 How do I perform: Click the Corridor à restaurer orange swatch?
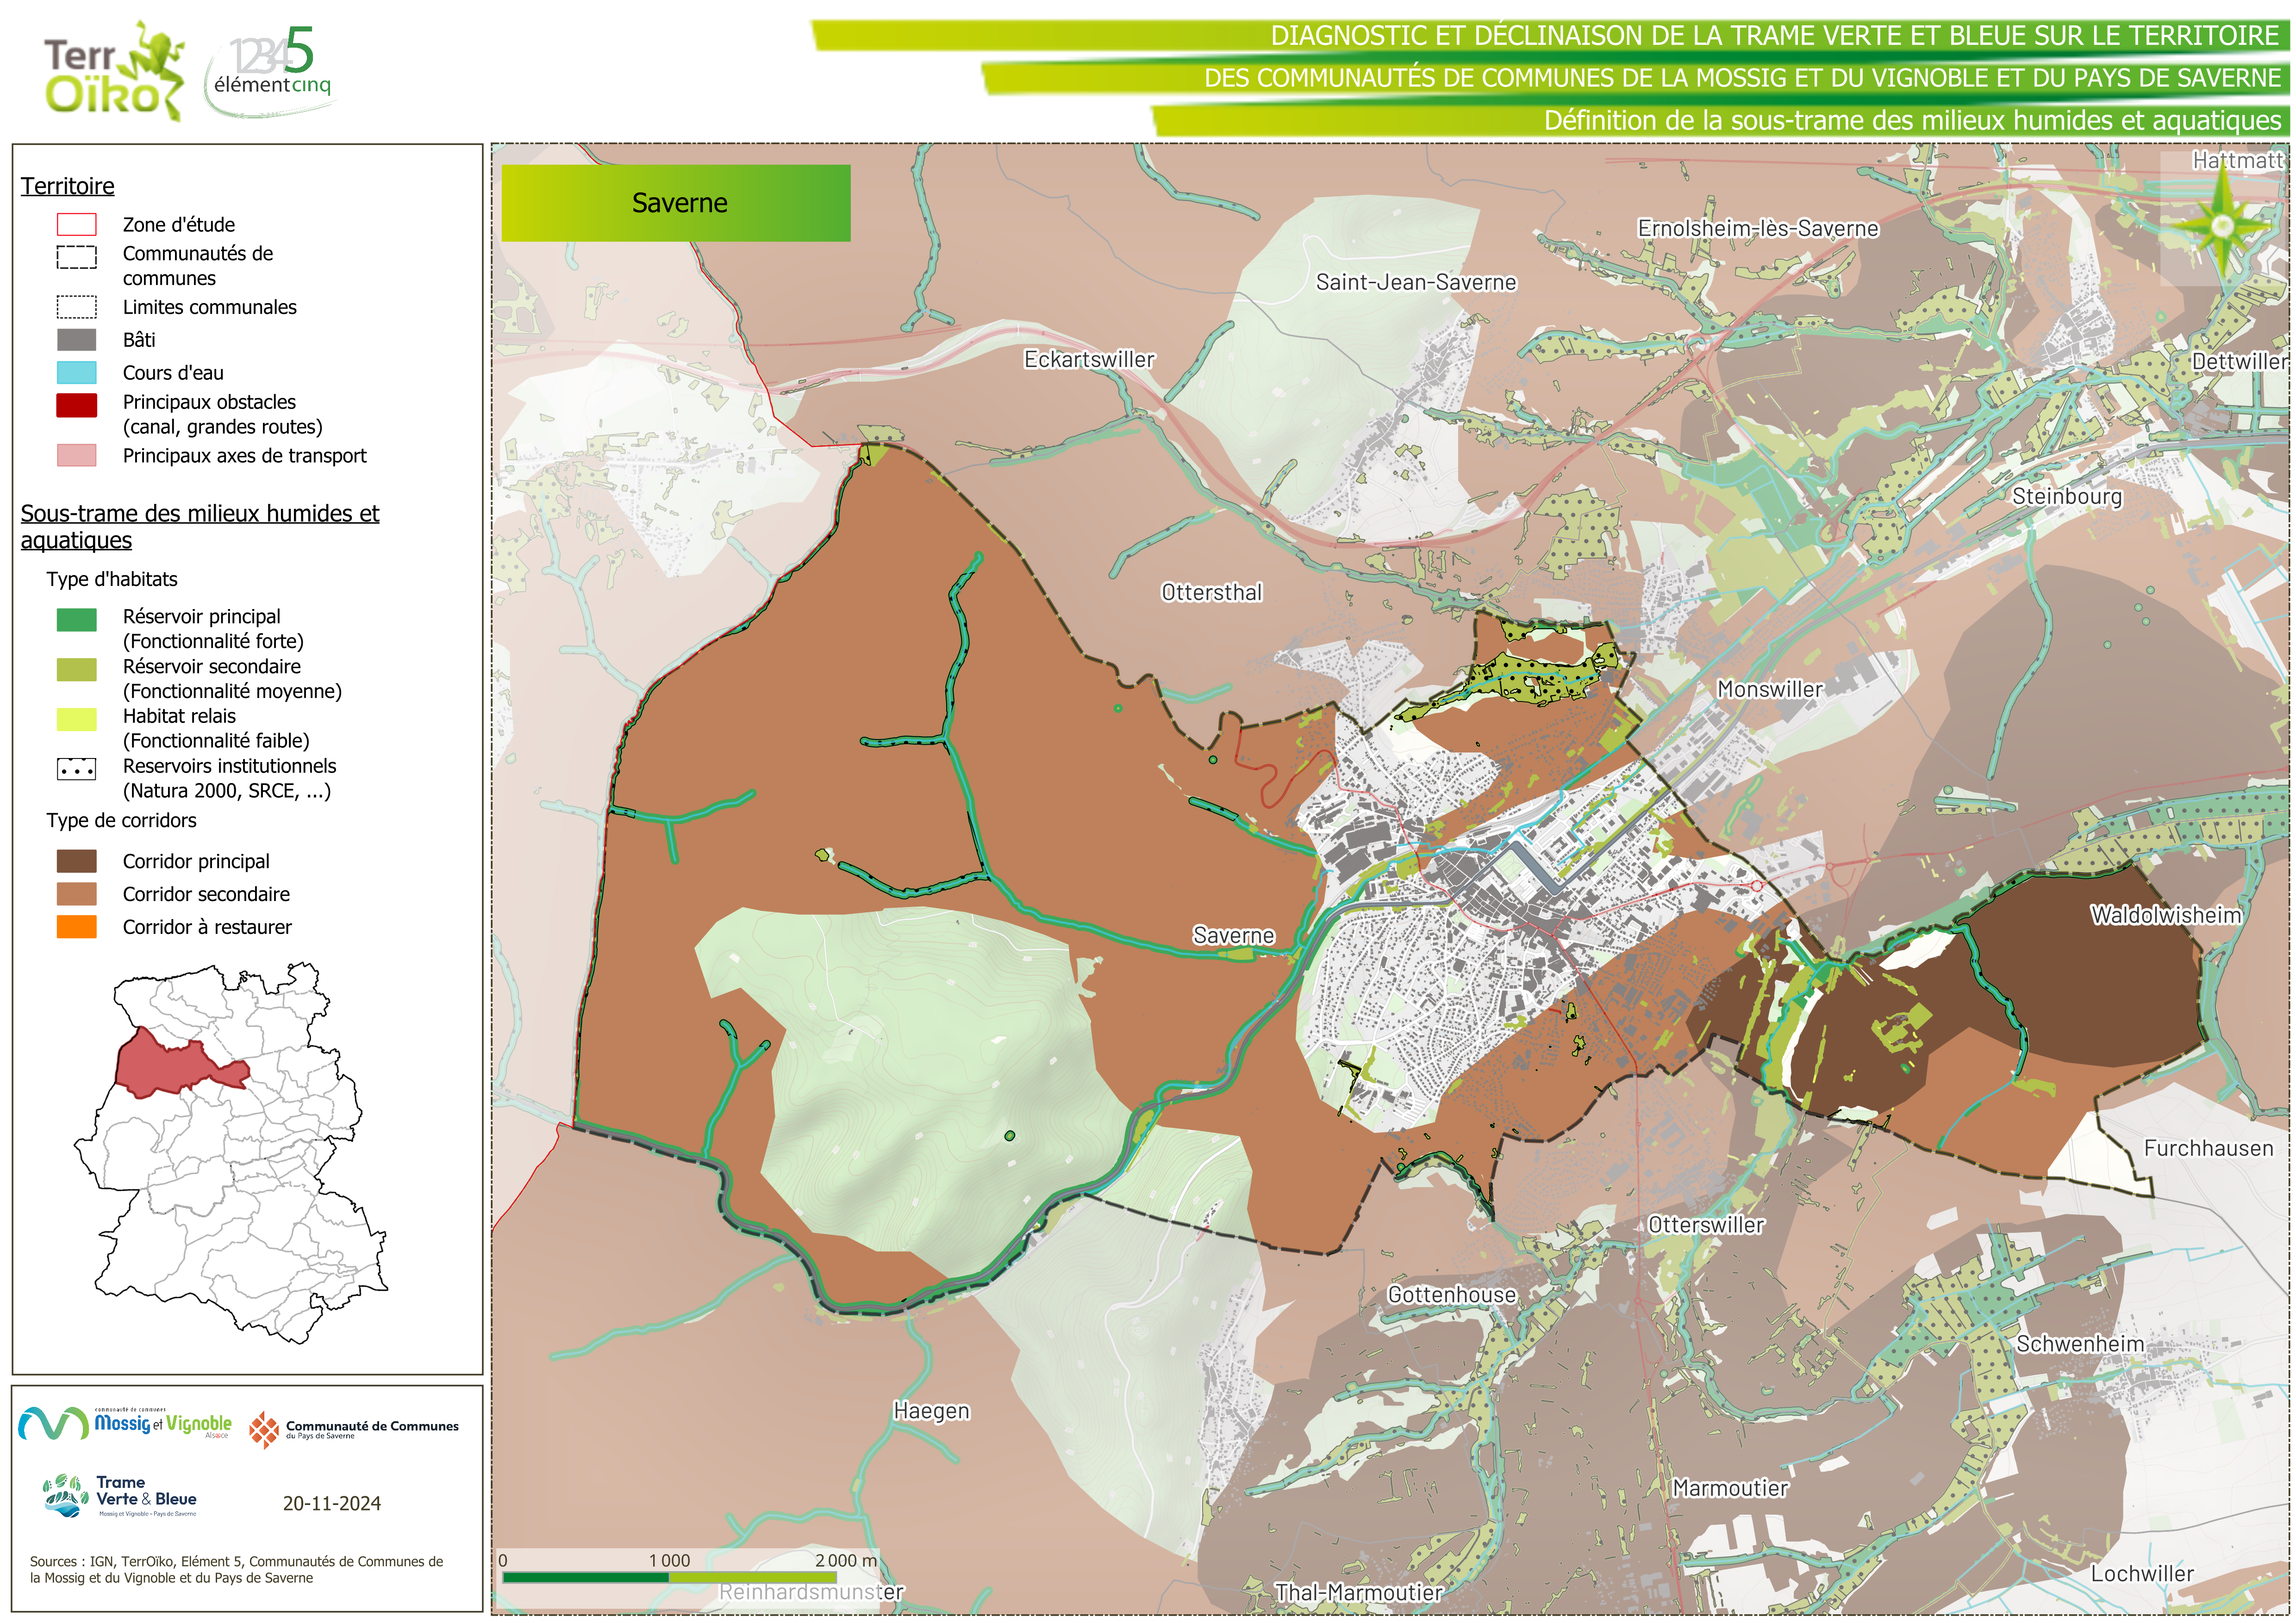click(77, 927)
